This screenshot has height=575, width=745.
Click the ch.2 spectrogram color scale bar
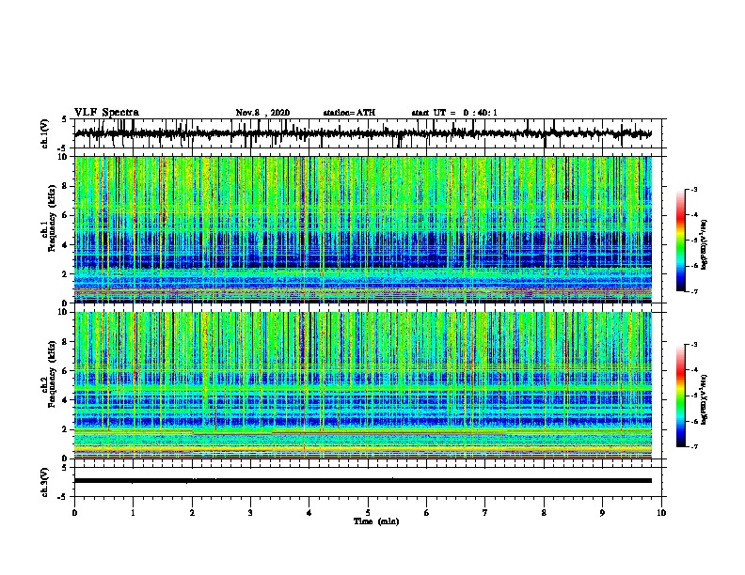pyautogui.click(x=680, y=396)
